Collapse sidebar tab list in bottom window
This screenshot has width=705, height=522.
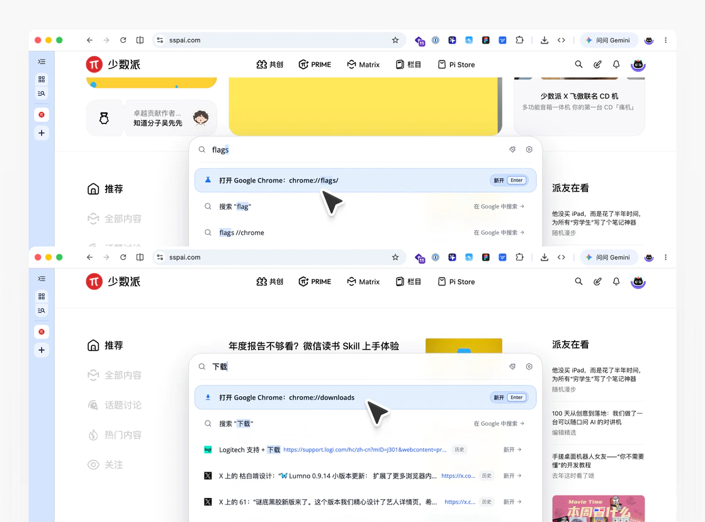tap(42, 279)
